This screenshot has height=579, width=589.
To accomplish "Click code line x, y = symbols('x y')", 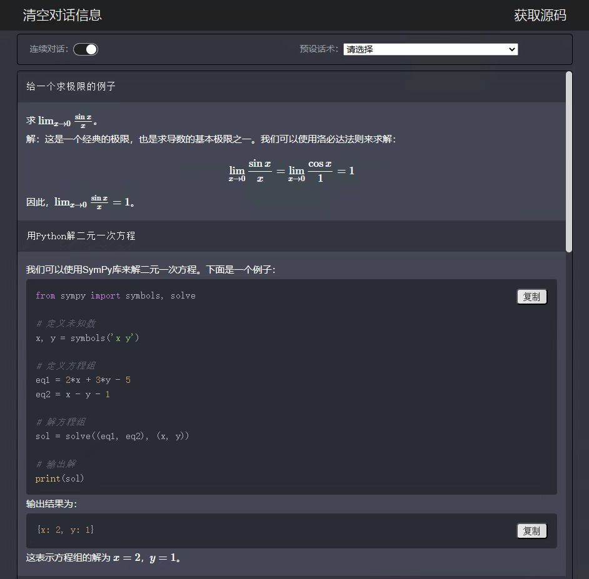I will (x=87, y=338).
